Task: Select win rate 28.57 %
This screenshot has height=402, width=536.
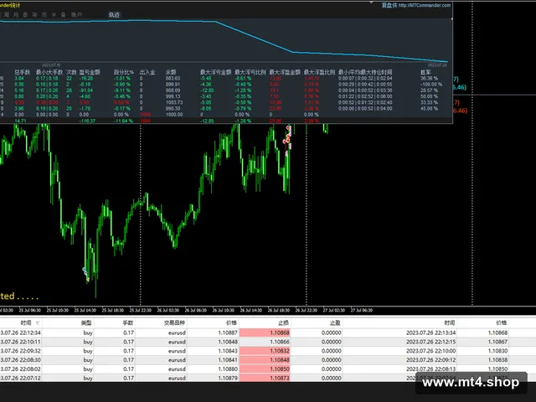Action: pos(429,90)
